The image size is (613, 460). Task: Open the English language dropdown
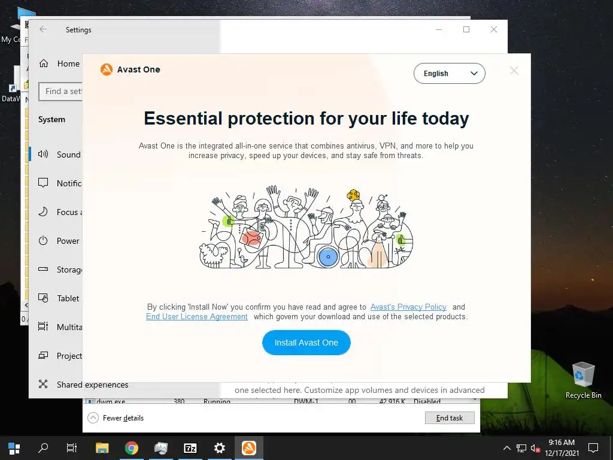coord(449,73)
